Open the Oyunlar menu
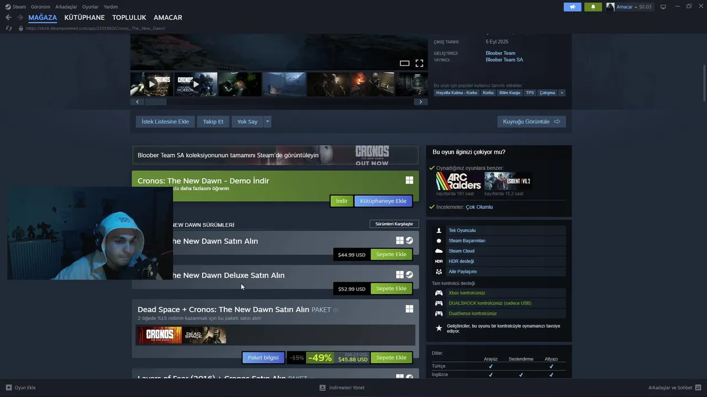 pyautogui.click(x=90, y=7)
